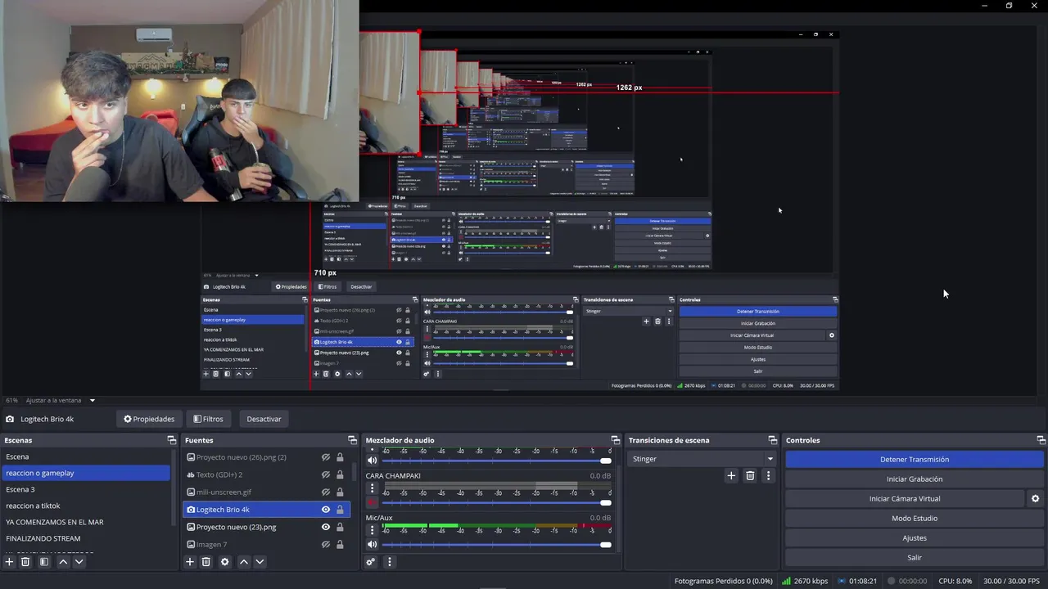The width and height of the screenshot is (1048, 589).
Task: Show hidden Proyecto nuevo (26).png (2) source
Action: tap(326, 457)
